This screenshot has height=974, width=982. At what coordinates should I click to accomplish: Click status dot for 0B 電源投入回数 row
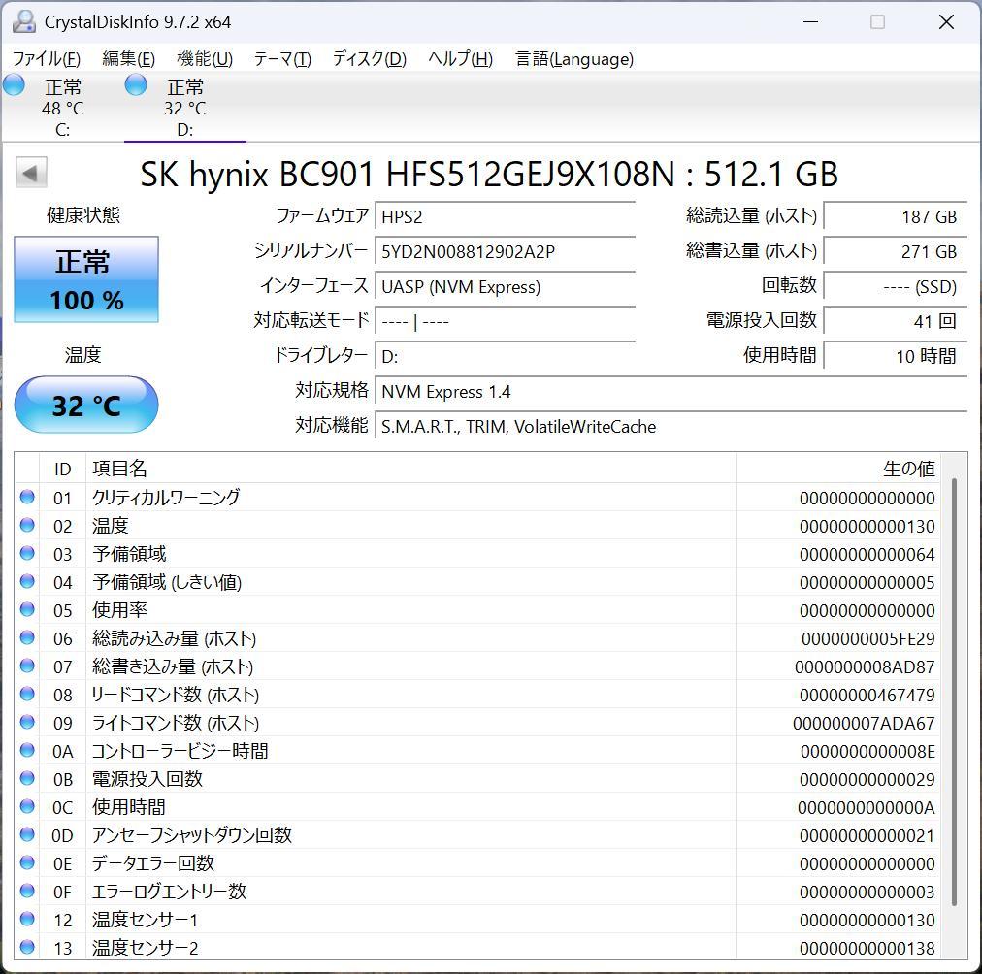coord(27,778)
